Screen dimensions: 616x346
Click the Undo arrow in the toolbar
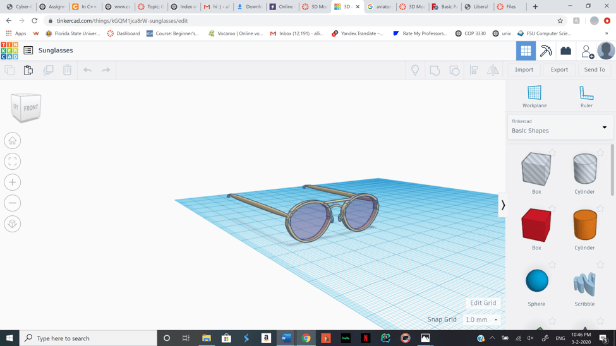tap(87, 70)
